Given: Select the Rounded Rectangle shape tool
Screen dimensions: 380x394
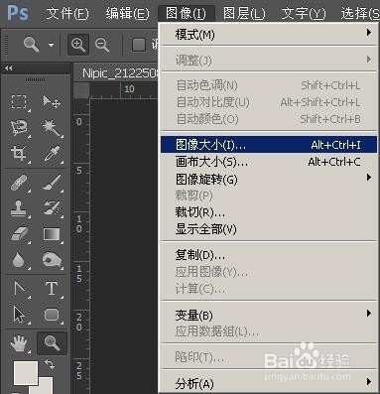Looking at the screenshot, I should click(x=52, y=315).
